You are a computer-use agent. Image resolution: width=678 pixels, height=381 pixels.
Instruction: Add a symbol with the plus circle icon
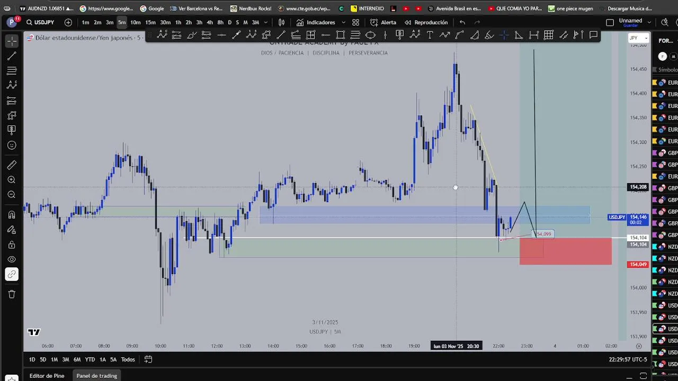pos(68,22)
